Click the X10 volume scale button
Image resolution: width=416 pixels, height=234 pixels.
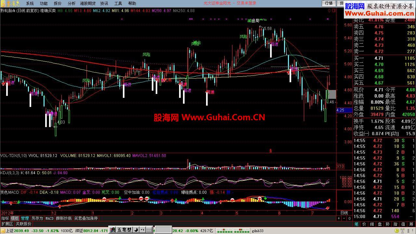340,166
